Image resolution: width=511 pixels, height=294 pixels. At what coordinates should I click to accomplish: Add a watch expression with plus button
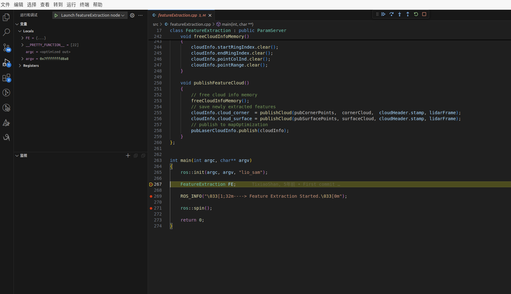(x=128, y=156)
